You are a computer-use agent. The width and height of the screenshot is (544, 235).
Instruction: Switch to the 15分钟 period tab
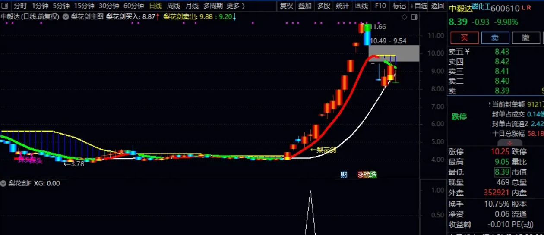coord(84,6)
